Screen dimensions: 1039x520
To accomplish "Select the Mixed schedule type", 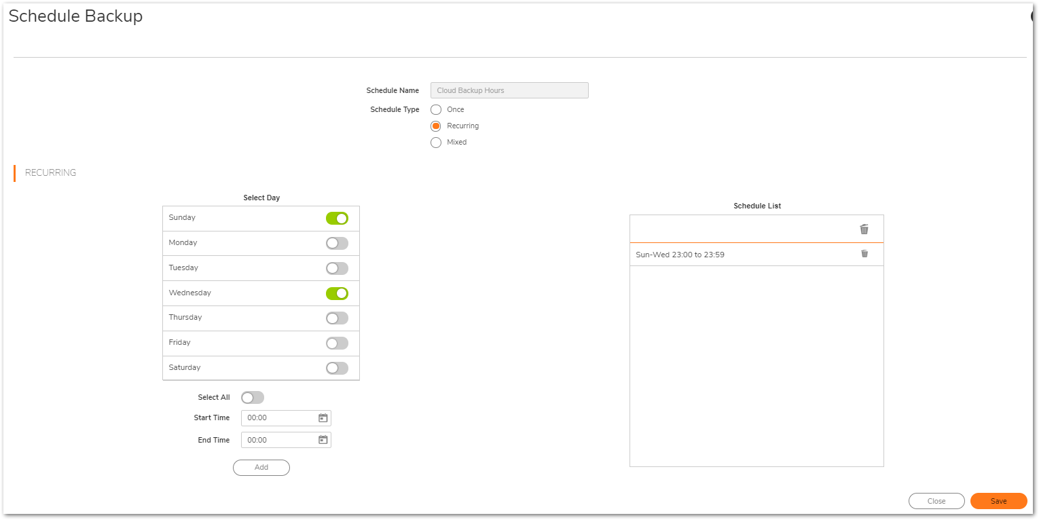I will pyautogui.click(x=436, y=143).
